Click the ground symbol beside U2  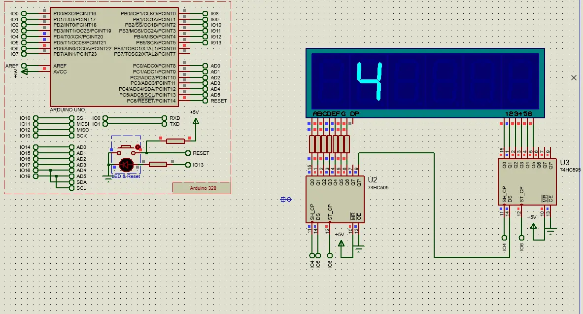pos(359,248)
